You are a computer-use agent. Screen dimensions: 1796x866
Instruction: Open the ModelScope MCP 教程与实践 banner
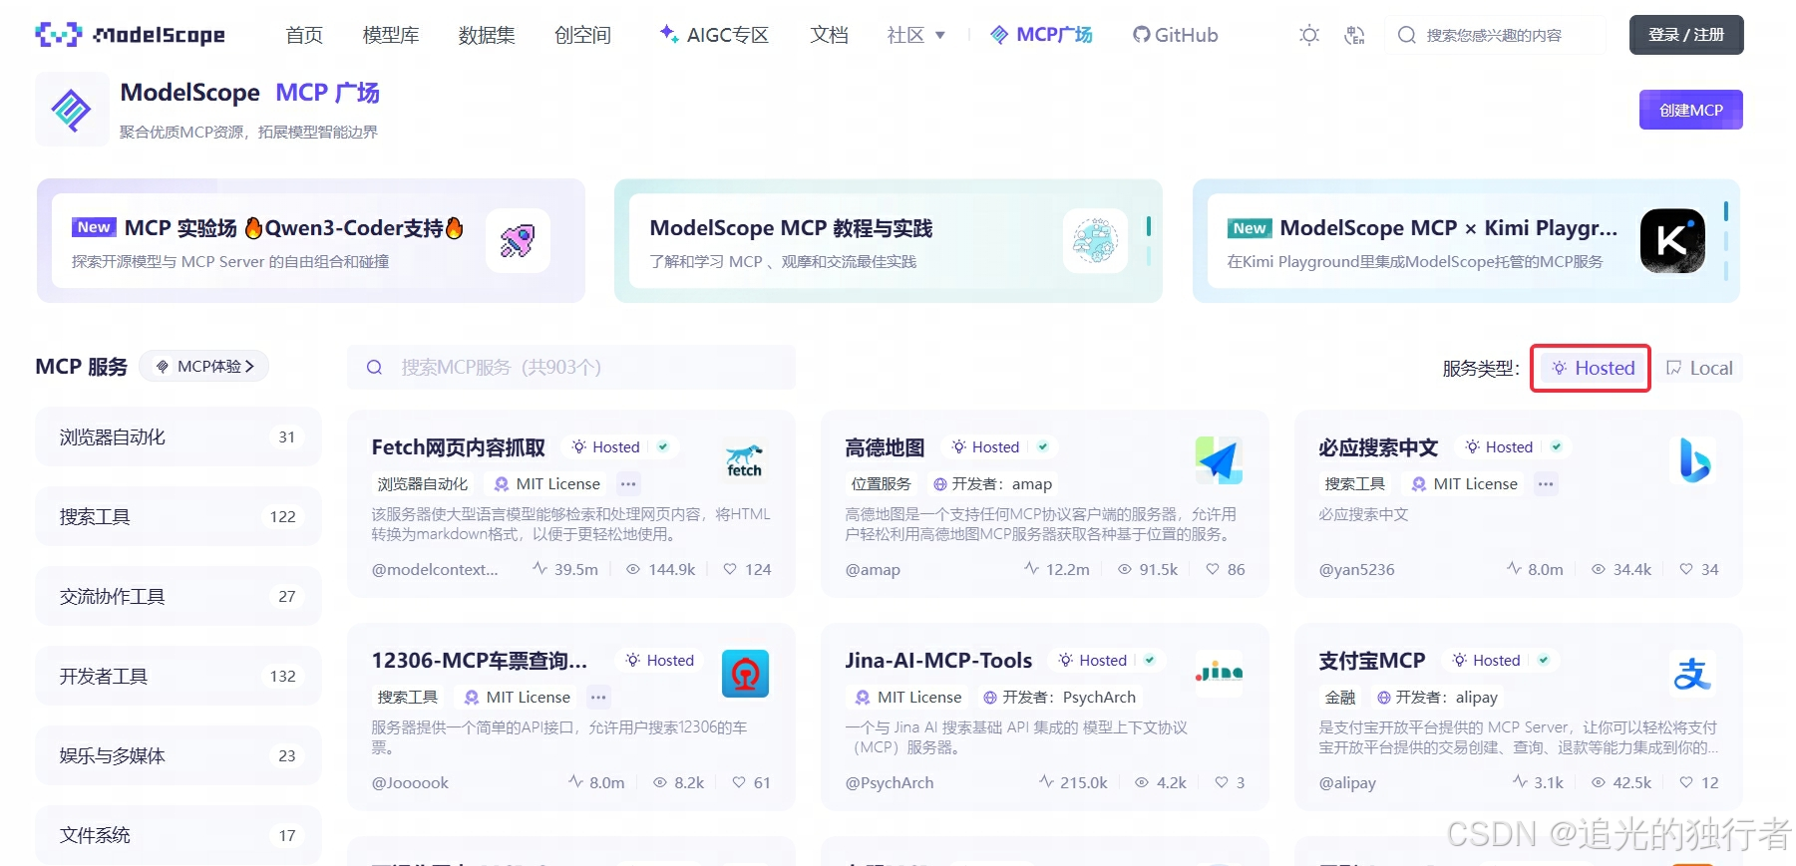tap(889, 240)
